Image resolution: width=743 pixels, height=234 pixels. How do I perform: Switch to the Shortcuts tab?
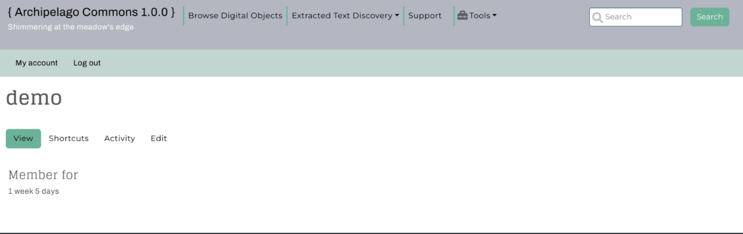point(68,138)
